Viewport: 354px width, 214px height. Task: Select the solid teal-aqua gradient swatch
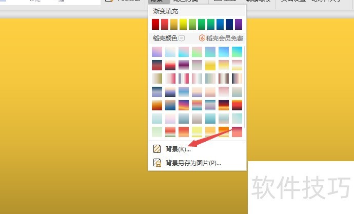pyautogui.click(x=210, y=118)
